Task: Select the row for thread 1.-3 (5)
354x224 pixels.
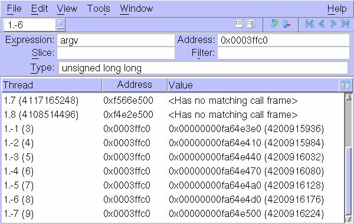Action: tap(173, 157)
